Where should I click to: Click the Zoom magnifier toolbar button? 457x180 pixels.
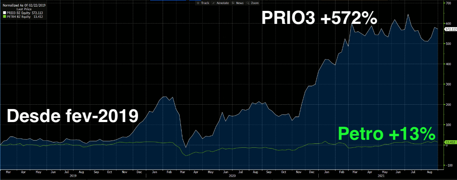[x=253, y=3]
